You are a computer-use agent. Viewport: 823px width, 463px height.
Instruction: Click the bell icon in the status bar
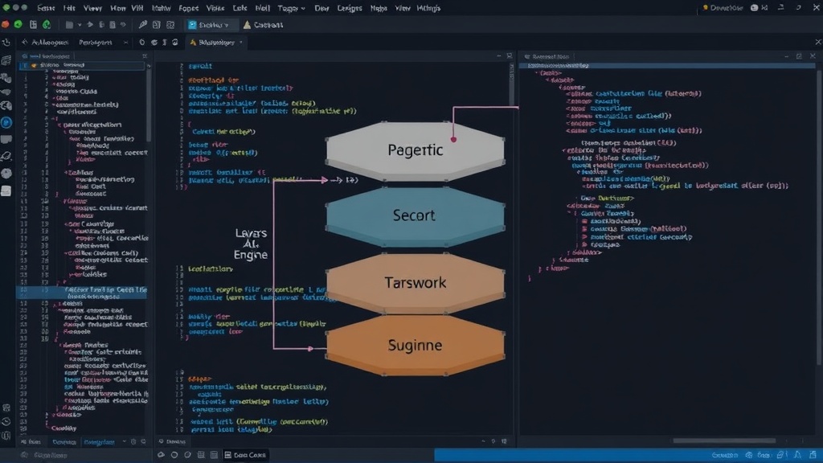(x=798, y=455)
